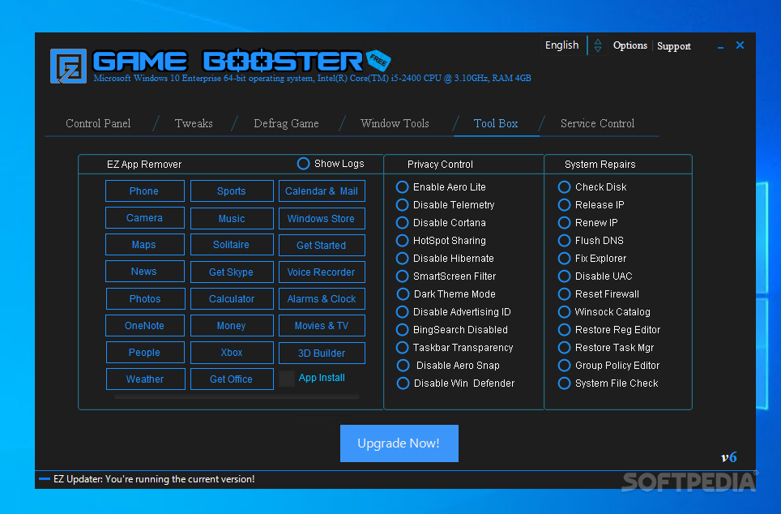Image resolution: width=781 pixels, height=514 pixels.
Task: Remove the Solitaire app
Action: click(232, 245)
